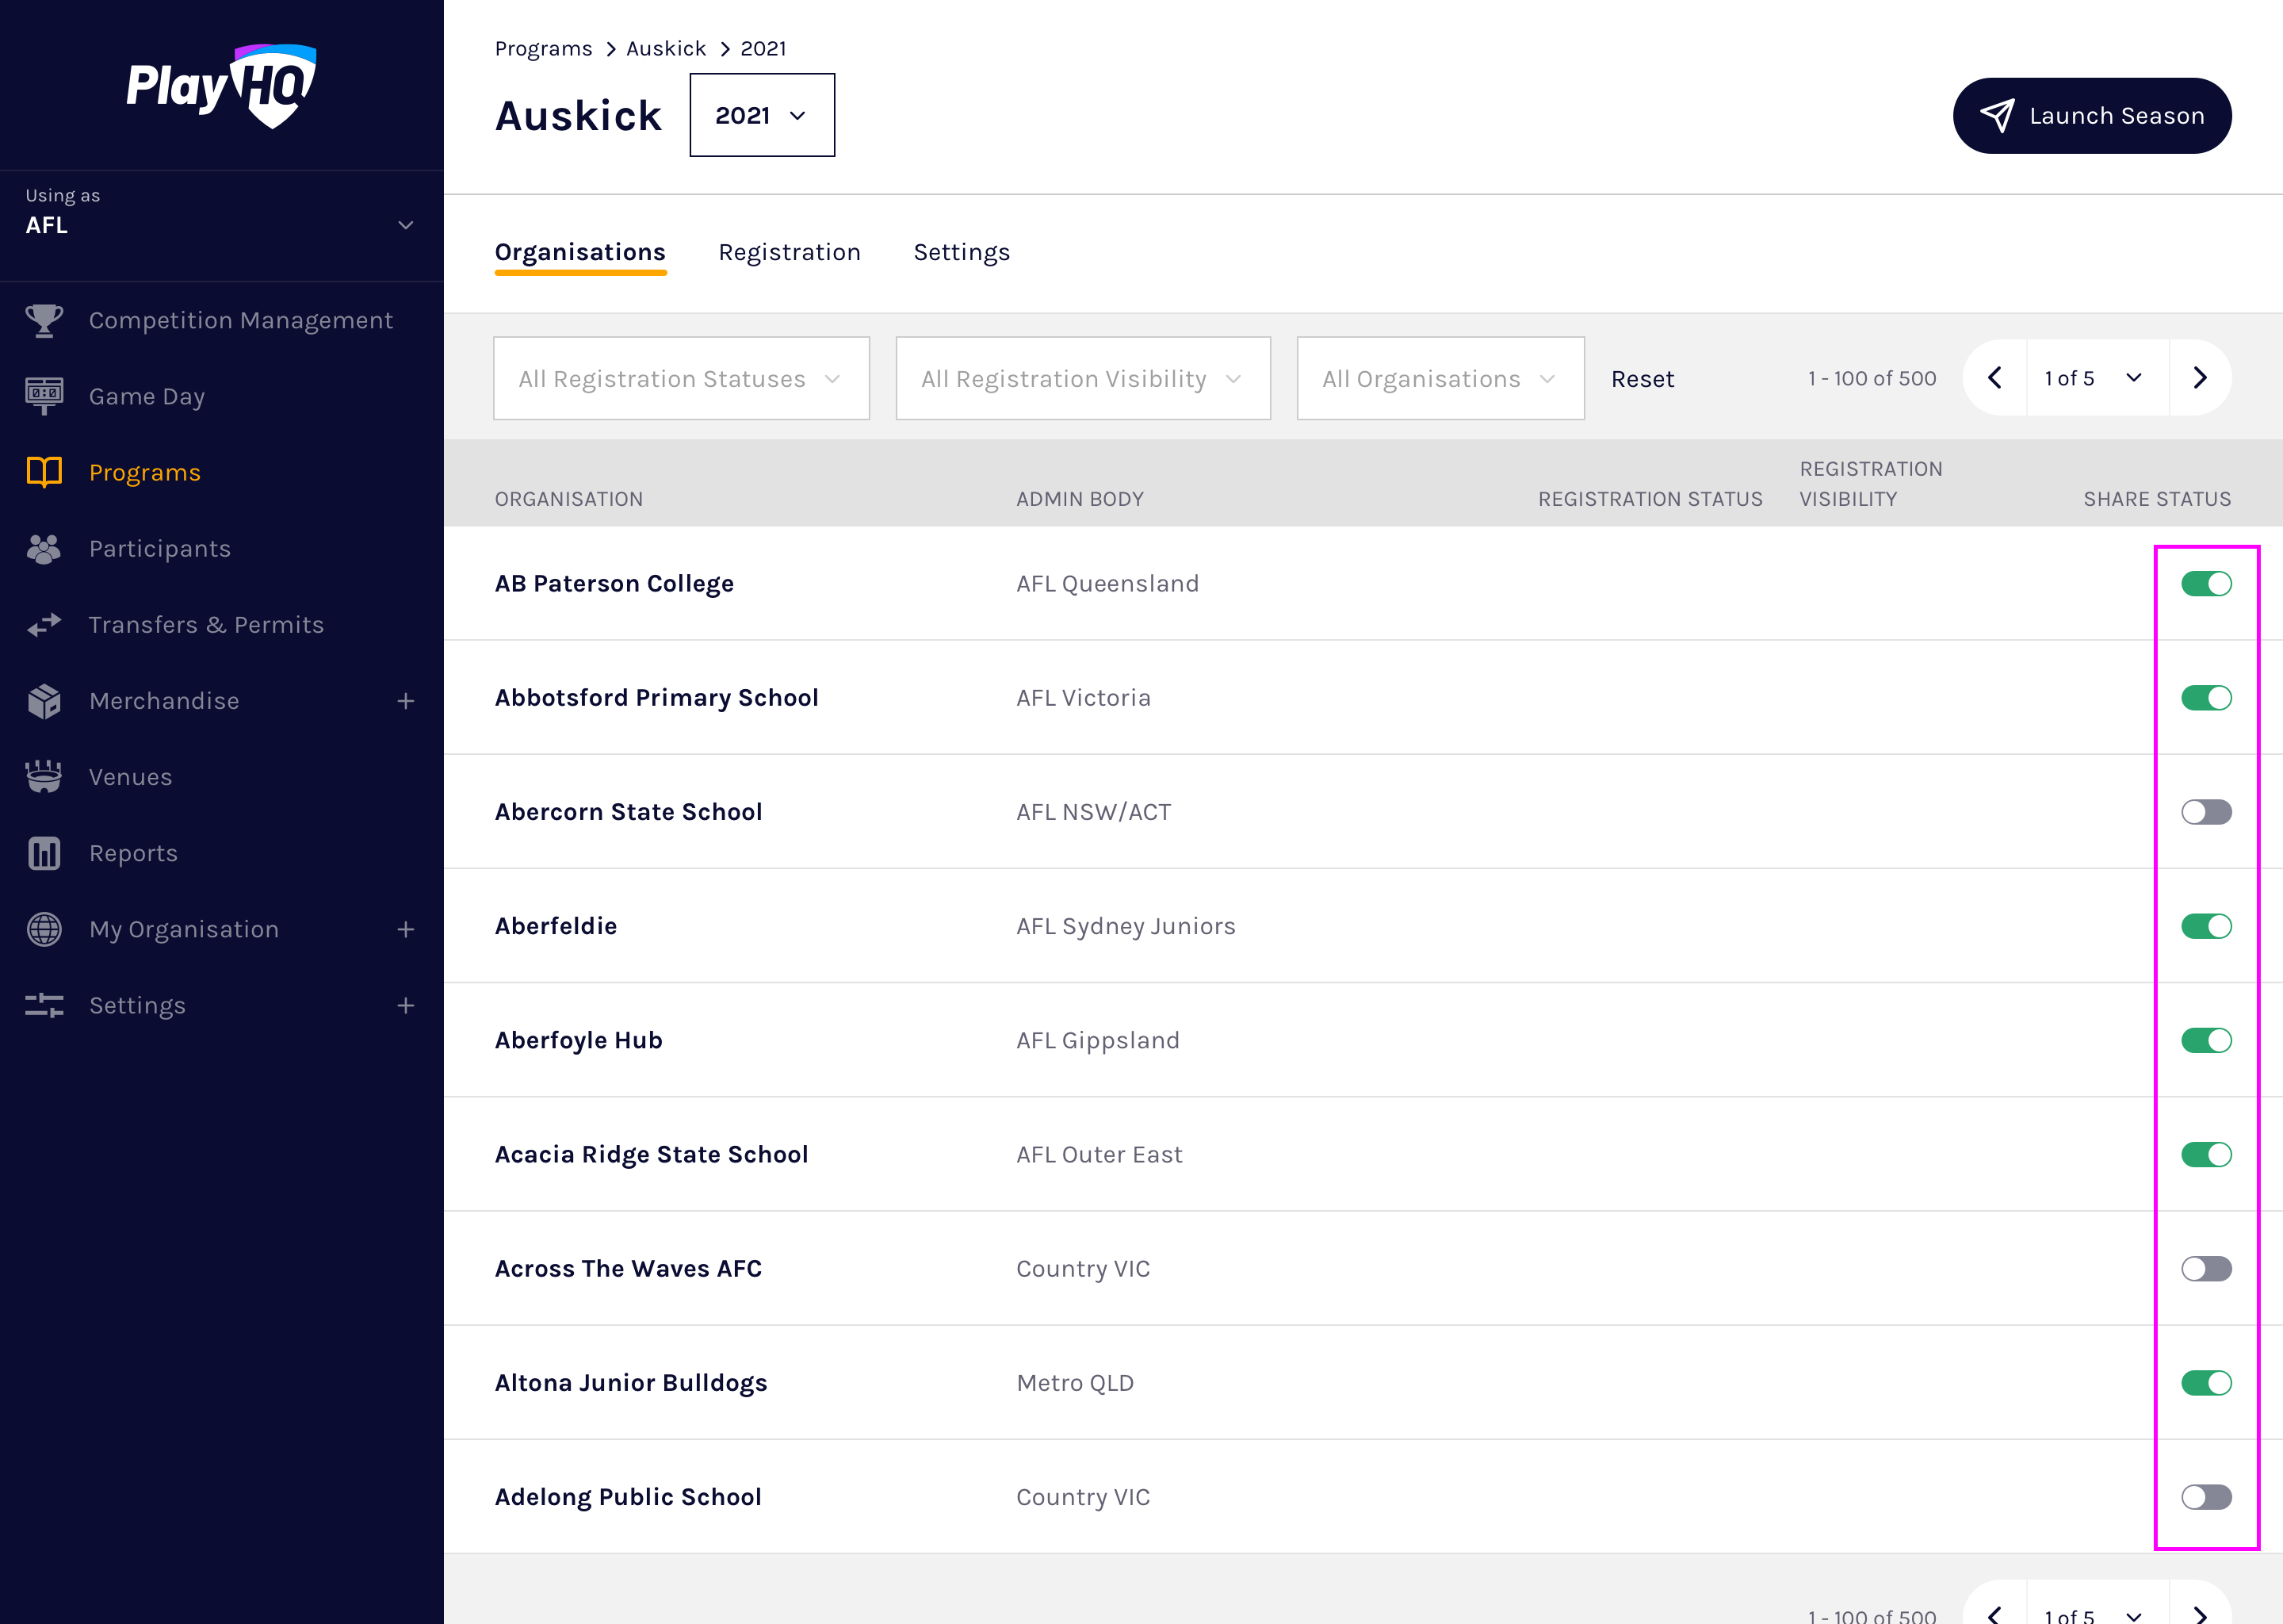Open Venues in sidebar
This screenshot has width=2283, height=1624.
221,777
